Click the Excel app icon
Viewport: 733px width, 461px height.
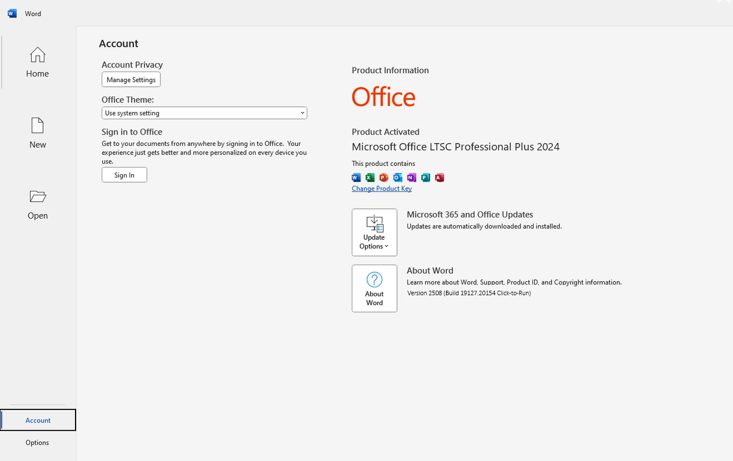point(370,178)
